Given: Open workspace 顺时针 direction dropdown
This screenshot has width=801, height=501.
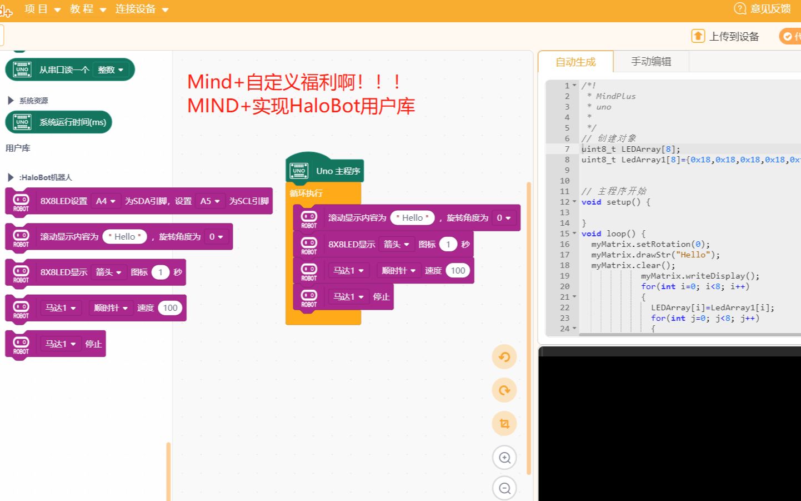Looking at the screenshot, I should point(398,270).
